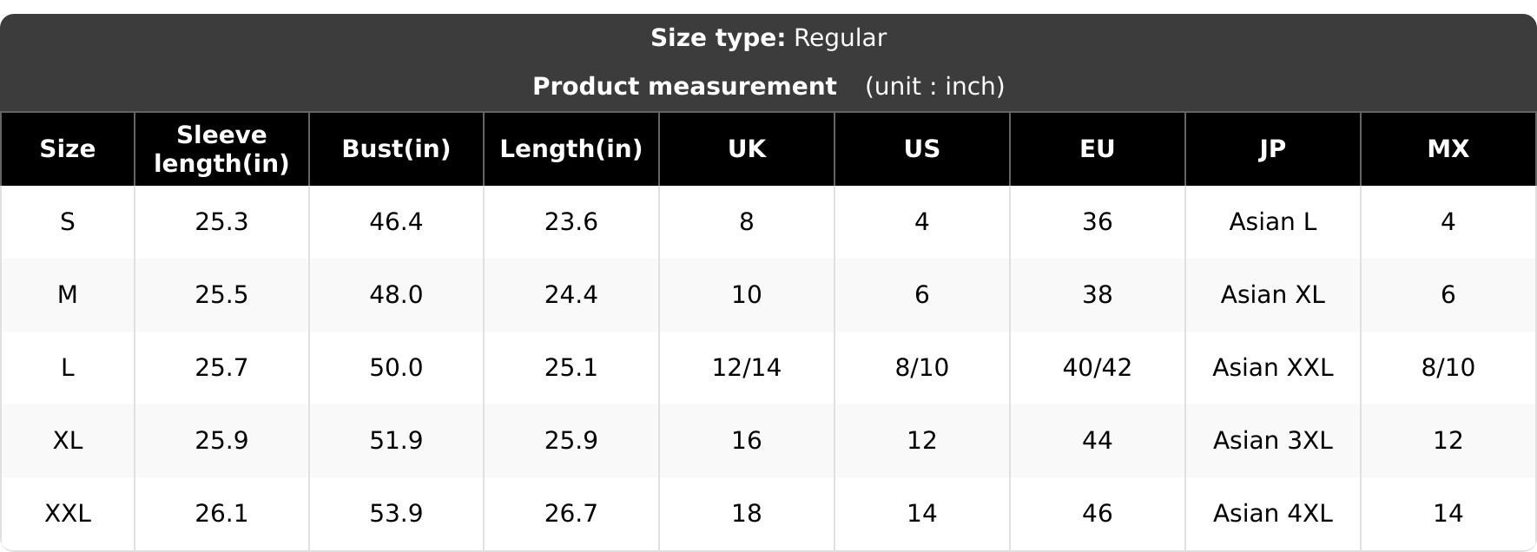1537x552 pixels.
Task: Select the 40/42 EU size cell
Action: (x=1098, y=368)
